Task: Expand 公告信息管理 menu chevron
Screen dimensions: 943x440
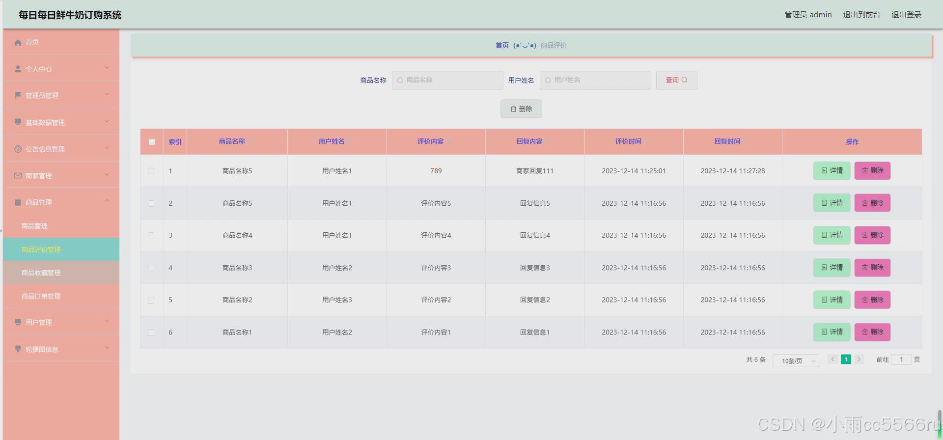Action: [107, 147]
